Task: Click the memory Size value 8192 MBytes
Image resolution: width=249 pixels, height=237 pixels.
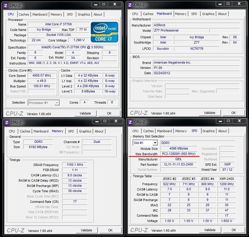Action: click(x=38, y=147)
